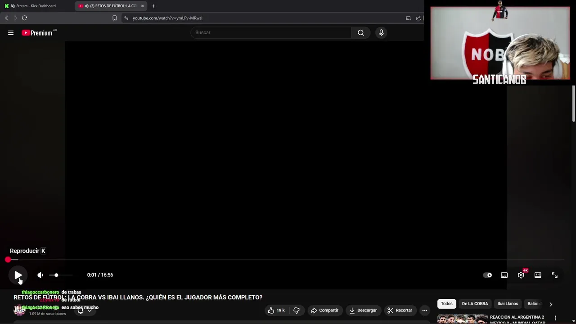
Task: Go back with the browser back arrow
Action: pos(6,18)
